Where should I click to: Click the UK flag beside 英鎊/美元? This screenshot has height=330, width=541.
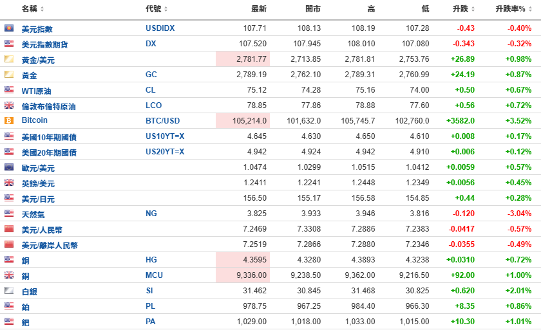tap(9, 183)
